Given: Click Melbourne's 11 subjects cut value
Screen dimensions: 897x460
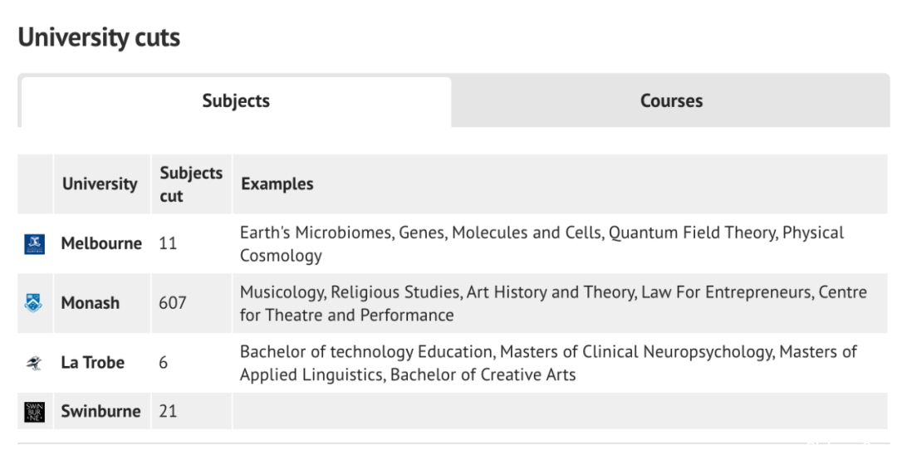Looking at the screenshot, I should (168, 243).
